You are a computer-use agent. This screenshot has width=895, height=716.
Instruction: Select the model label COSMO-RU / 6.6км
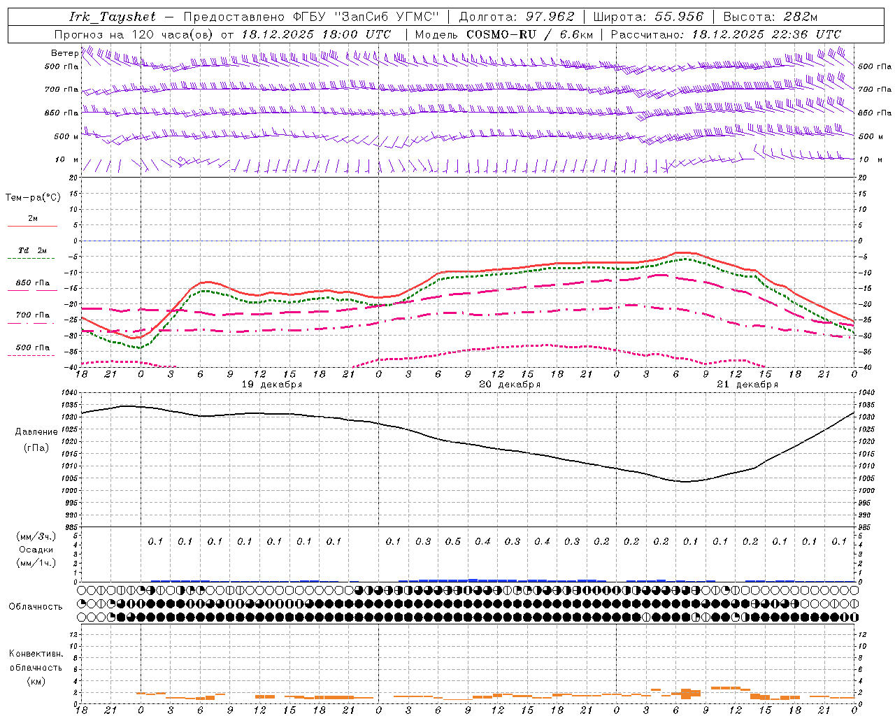coord(530,34)
